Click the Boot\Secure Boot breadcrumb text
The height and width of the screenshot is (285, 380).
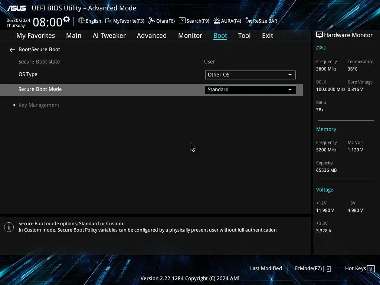(x=39, y=49)
